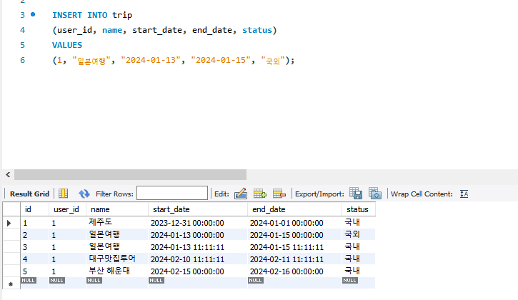Click the blue statement marker on line 3
The image size is (518, 300).
click(33, 14)
